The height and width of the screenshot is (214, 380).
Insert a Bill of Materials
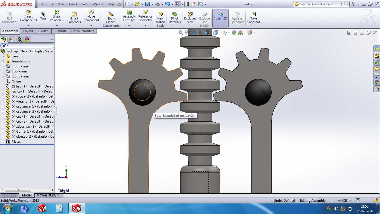[175, 18]
